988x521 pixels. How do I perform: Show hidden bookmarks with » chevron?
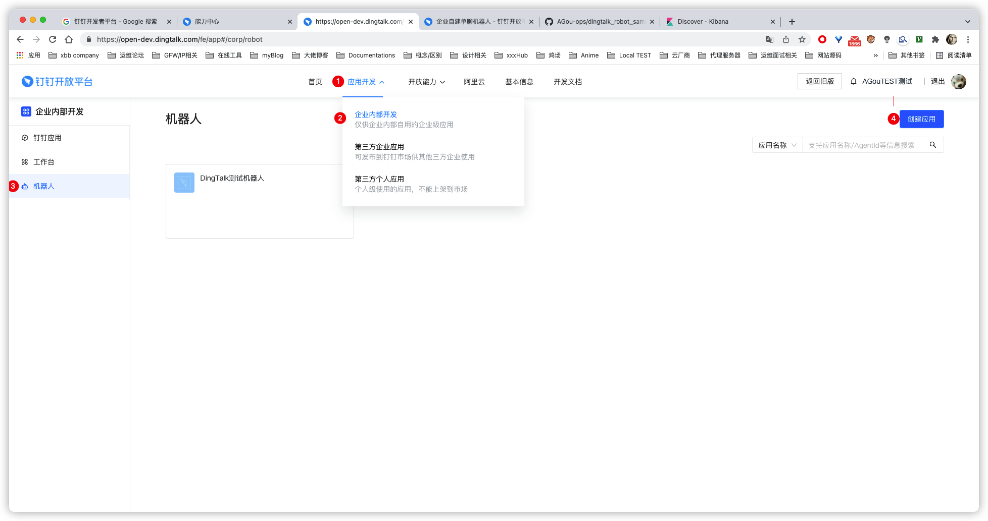click(x=875, y=55)
